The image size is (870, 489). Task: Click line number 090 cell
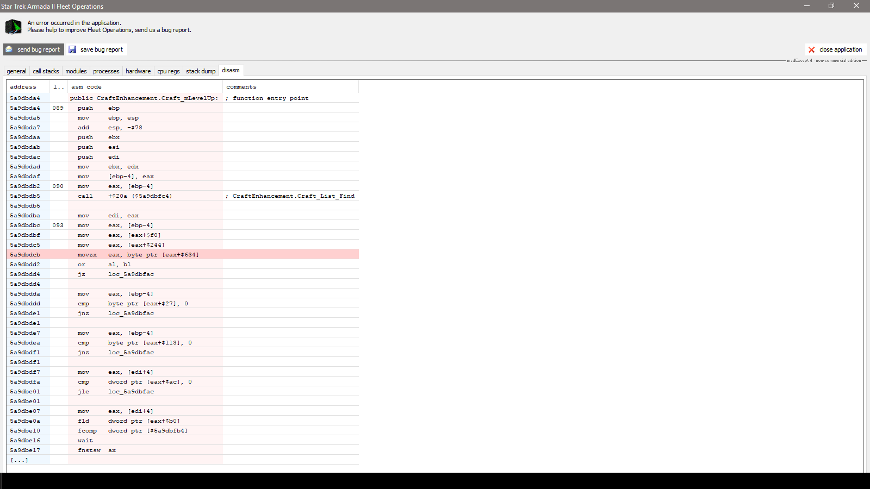[58, 186]
